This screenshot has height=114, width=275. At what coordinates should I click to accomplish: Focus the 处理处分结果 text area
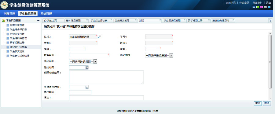click(x=106, y=77)
